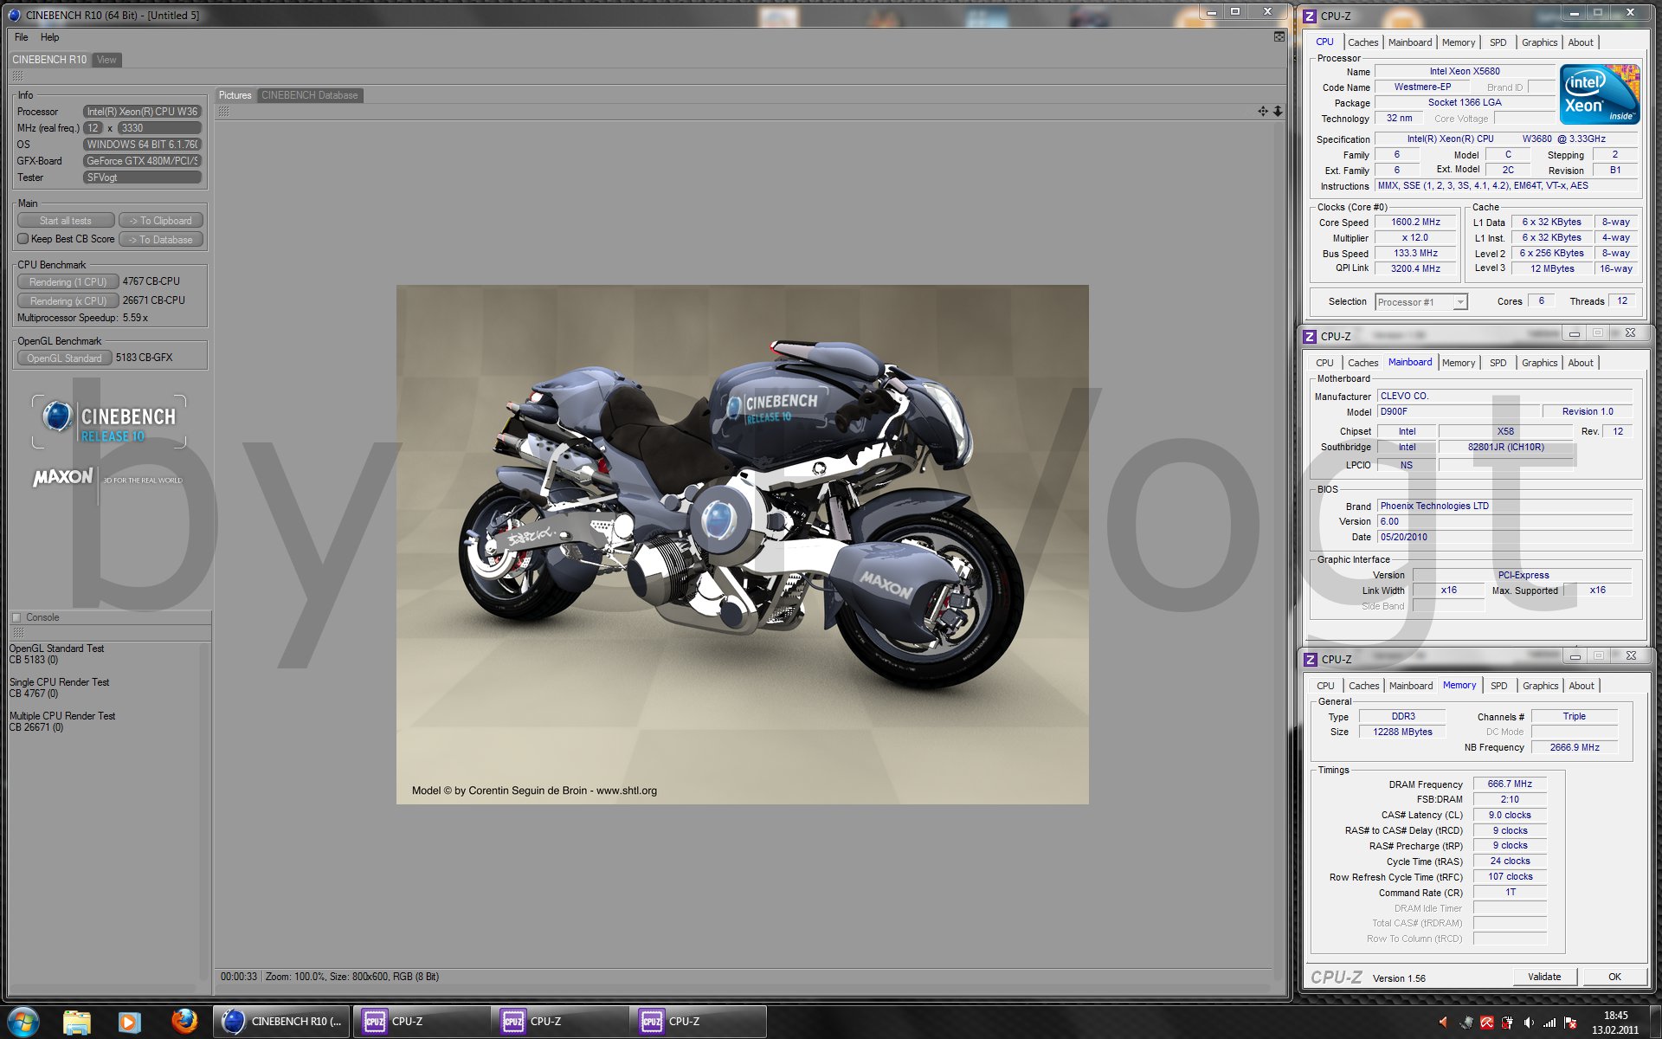Launch Firefox from the taskbar
1662x1039 pixels.
(x=184, y=1022)
